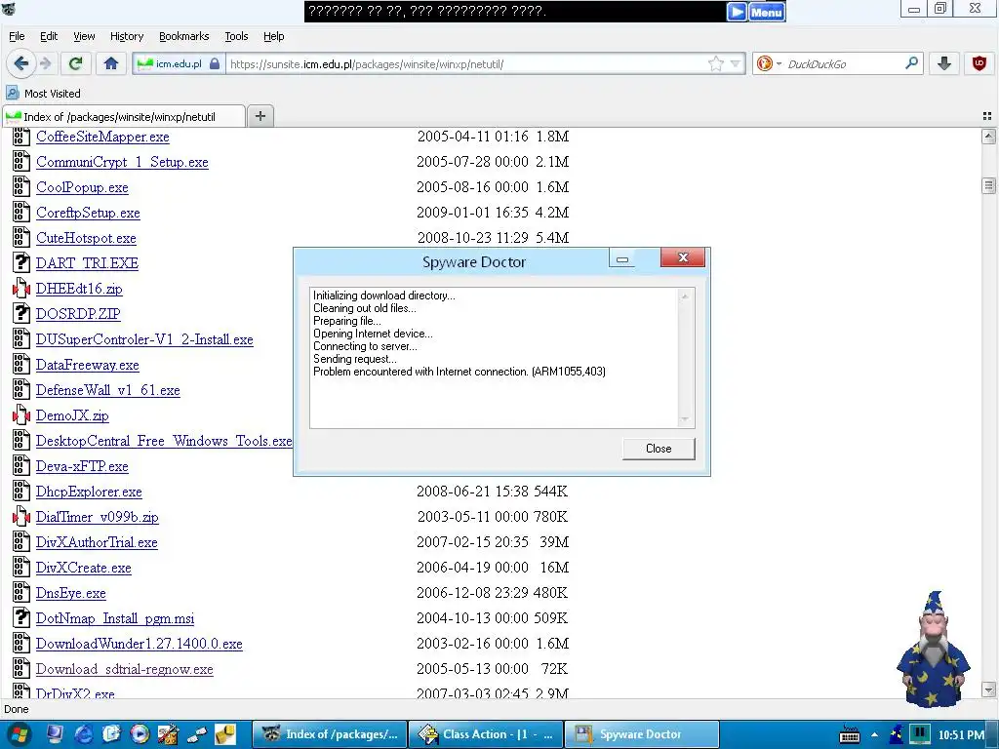Open the DhcpExplorer.exe link

89,492
